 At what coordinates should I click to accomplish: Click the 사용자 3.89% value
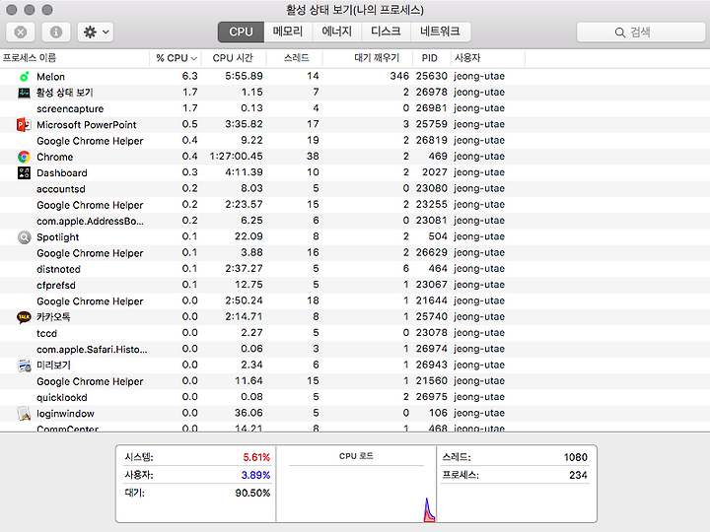pyautogui.click(x=255, y=475)
